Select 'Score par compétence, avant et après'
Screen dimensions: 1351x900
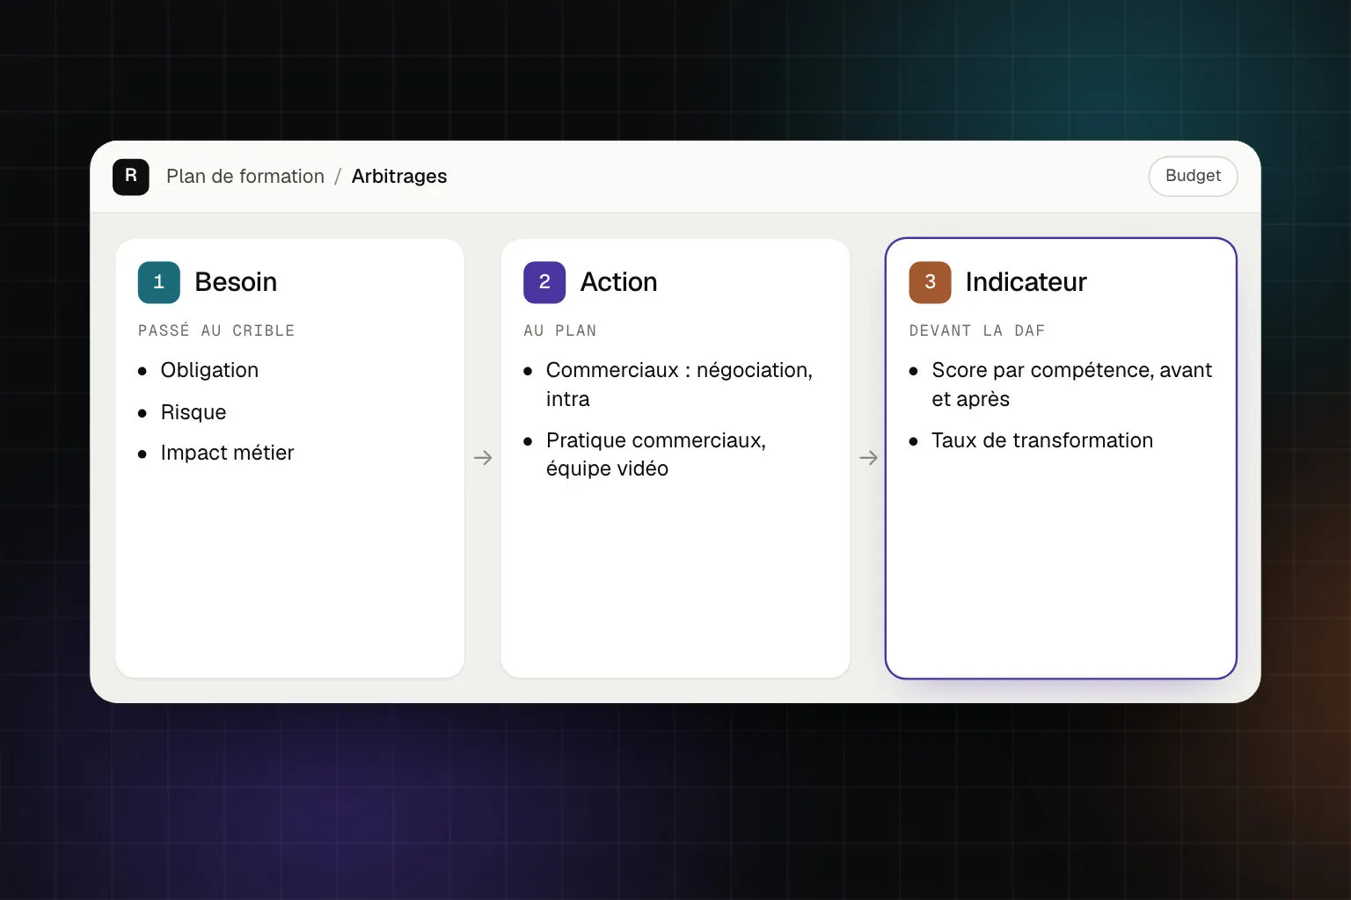(x=1062, y=384)
